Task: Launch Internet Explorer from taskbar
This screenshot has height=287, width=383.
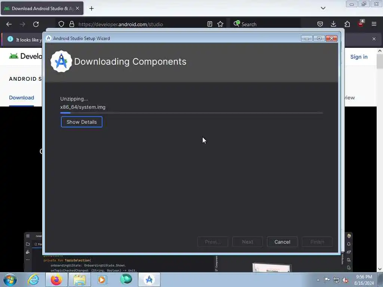Action: [x=33, y=280]
